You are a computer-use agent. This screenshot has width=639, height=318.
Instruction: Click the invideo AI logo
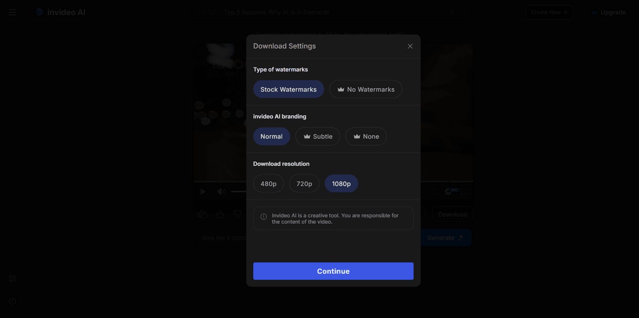[x=60, y=12]
